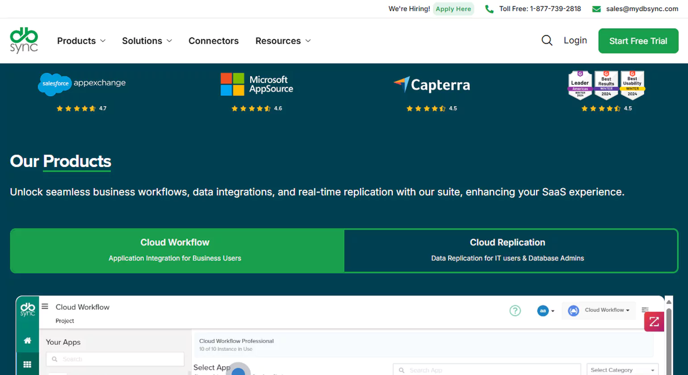This screenshot has height=375, width=688.
Task: Expand the Solutions dropdown menu
Action: (147, 41)
